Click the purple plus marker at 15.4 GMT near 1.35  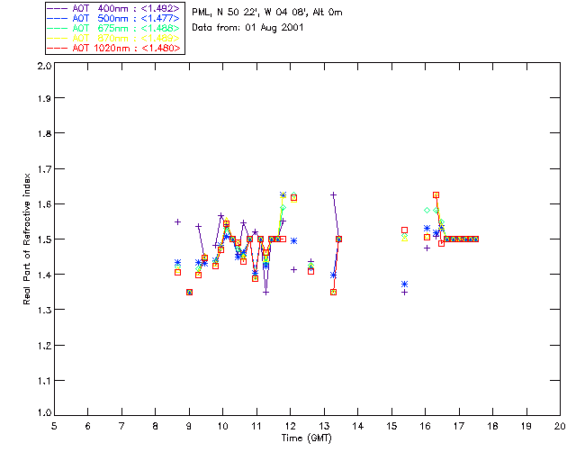click(x=404, y=293)
